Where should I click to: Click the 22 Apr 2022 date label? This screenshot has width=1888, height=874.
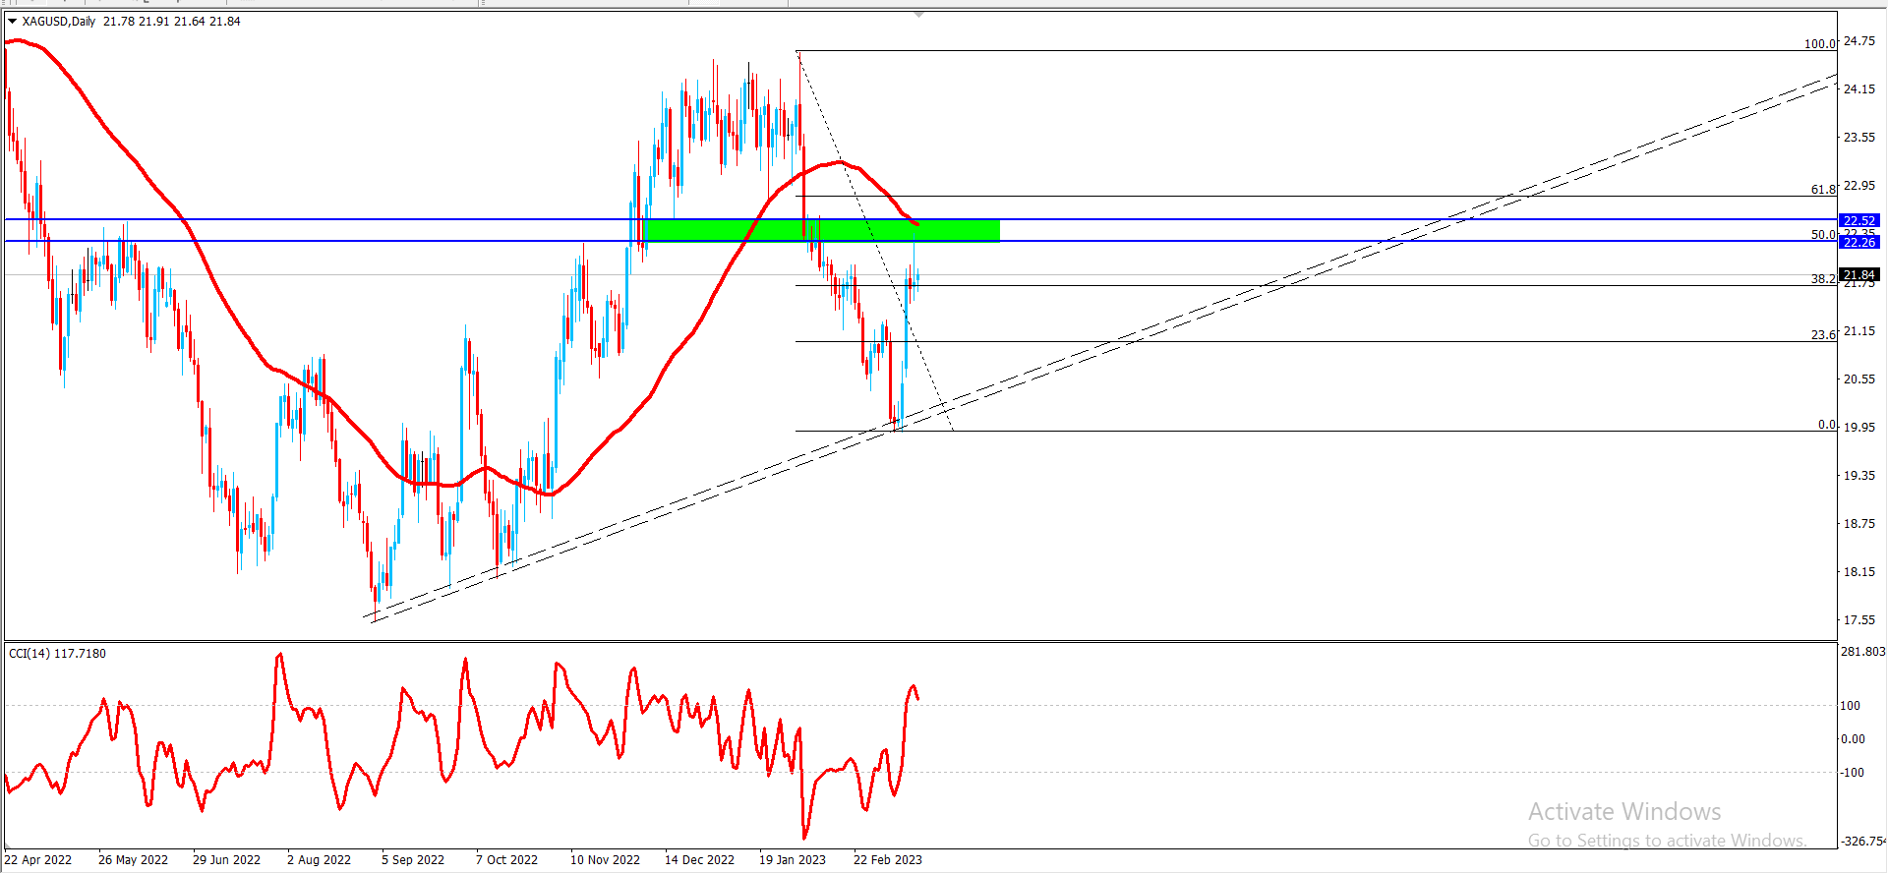coord(38,860)
